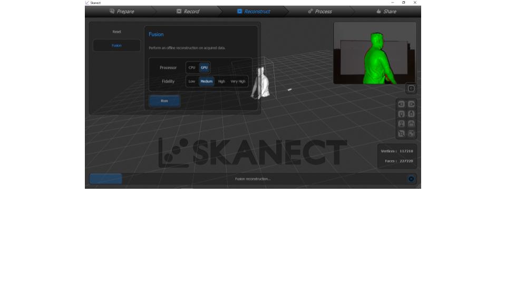The width and height of the screenshot is (506, 284).
Task: Click the Fidelity label
Action: [x=168, y=82]
